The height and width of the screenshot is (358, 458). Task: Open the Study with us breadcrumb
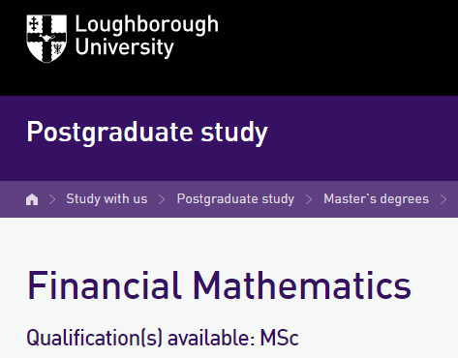coord(107,198)
